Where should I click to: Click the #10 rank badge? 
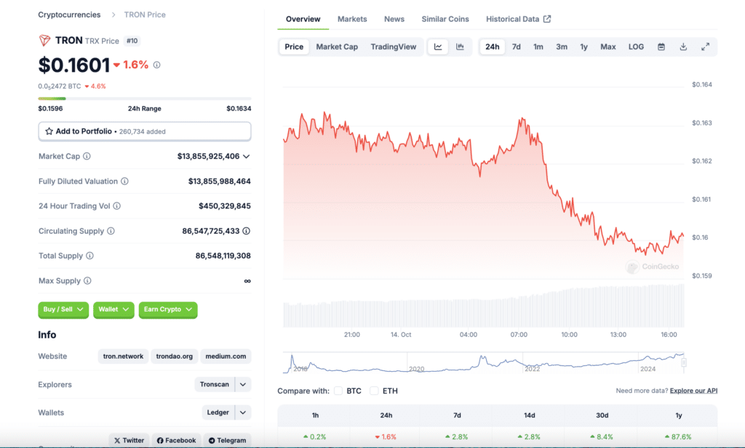point(132,41)
